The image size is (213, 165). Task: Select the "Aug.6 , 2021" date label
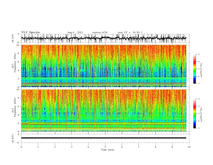point(75,32)
